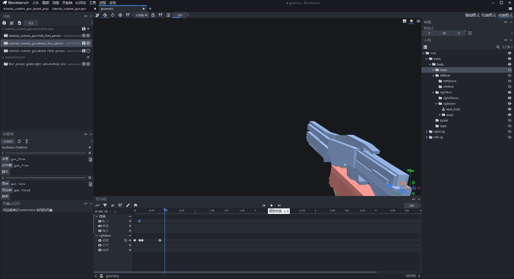
Task: Hide the root bone with its eye icon
Action: 510,53
